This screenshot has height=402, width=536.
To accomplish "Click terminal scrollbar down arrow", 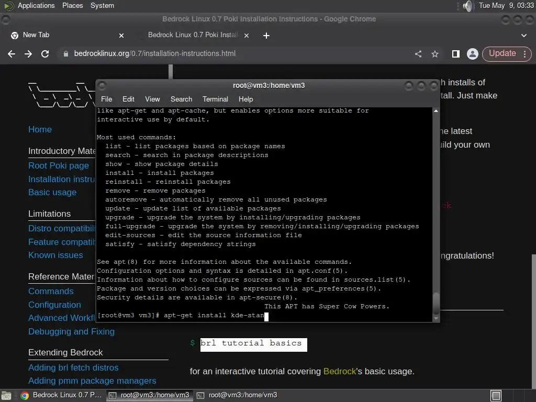I will click(x=436, y=318).
